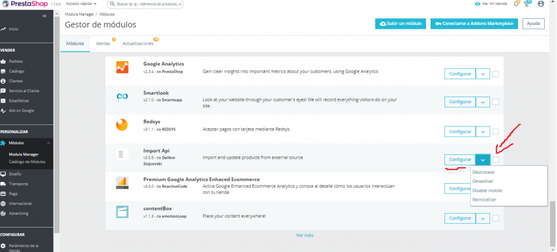Click the Ver más link
The width and height of the screenshot is (557, 252).
305,235
